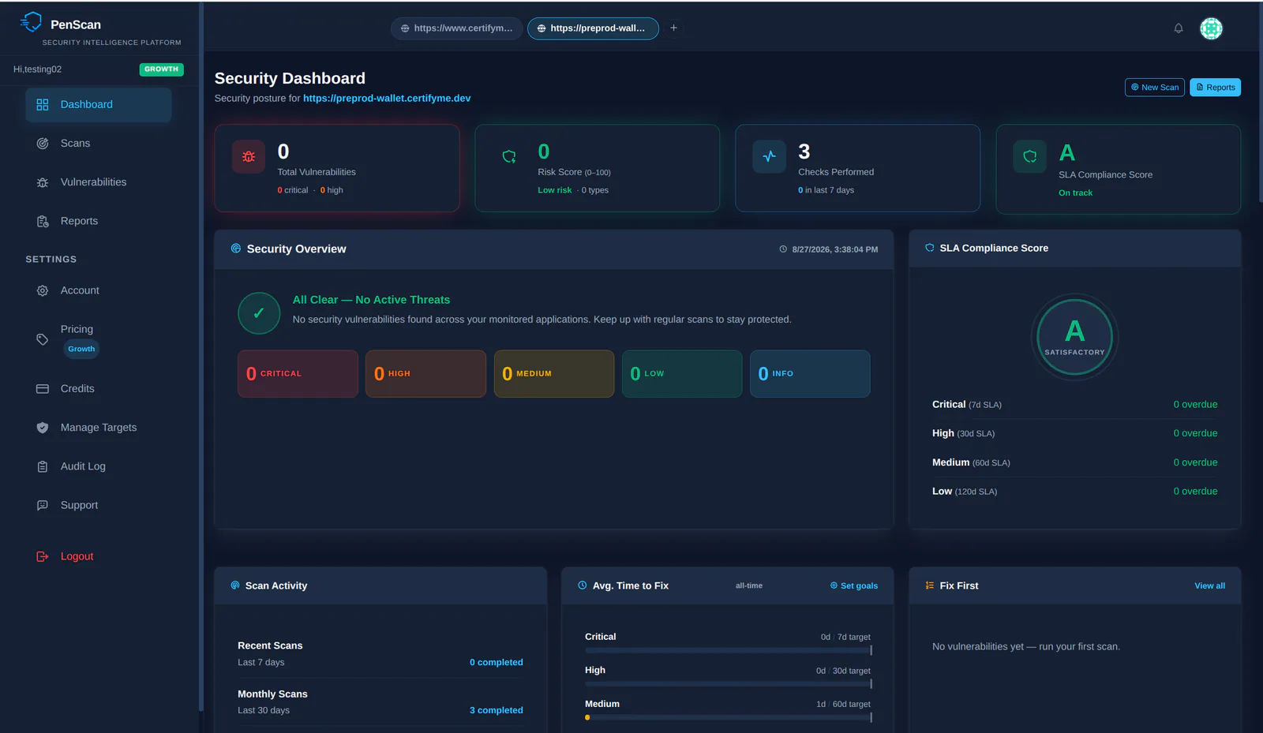Viewport: 1263px width, 733px height.
Task: Open Vulnerabilities from the sidebar menu
Action: pos(99,182)
